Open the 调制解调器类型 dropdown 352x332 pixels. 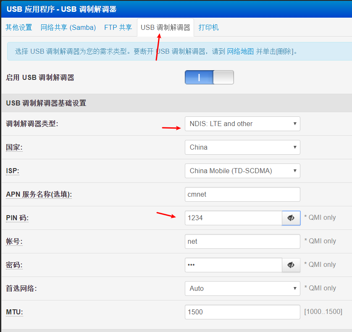pyautogui.click(x=242, y=124)
